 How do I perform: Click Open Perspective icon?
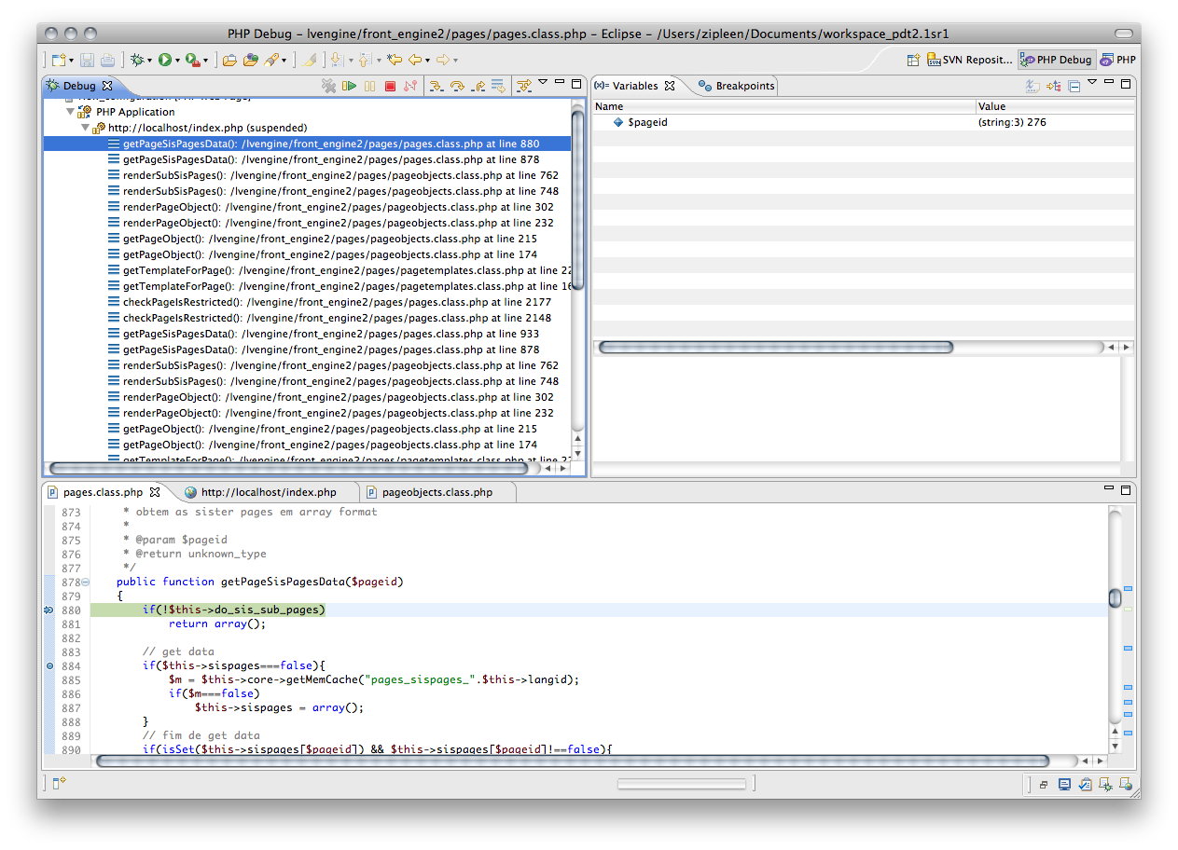(x=913, y=60)
